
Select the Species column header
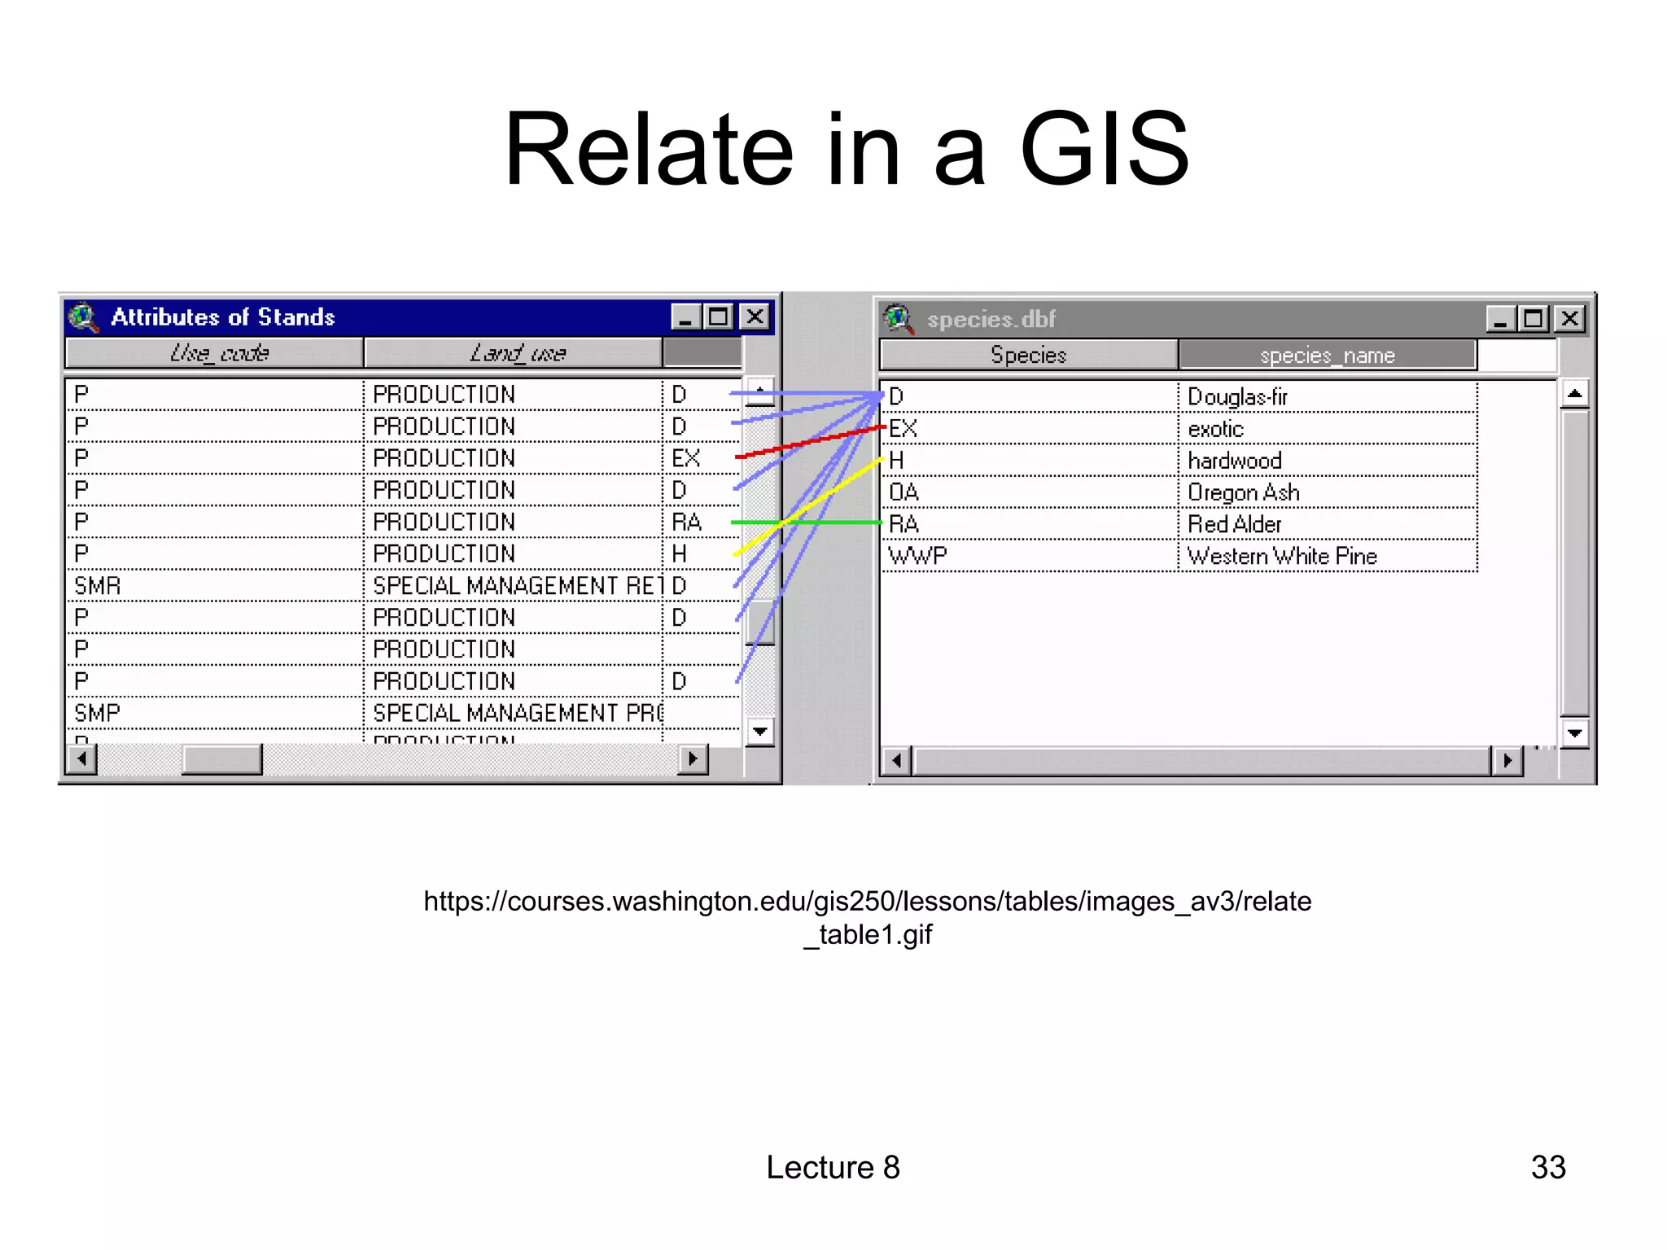(x=1029, y=355)
